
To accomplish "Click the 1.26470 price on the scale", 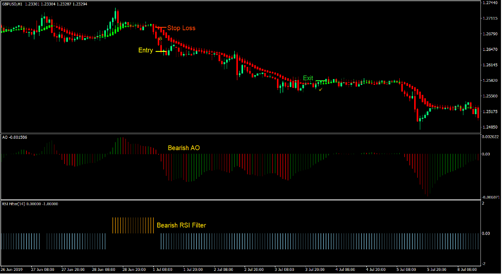I will (x=490, y=49).
